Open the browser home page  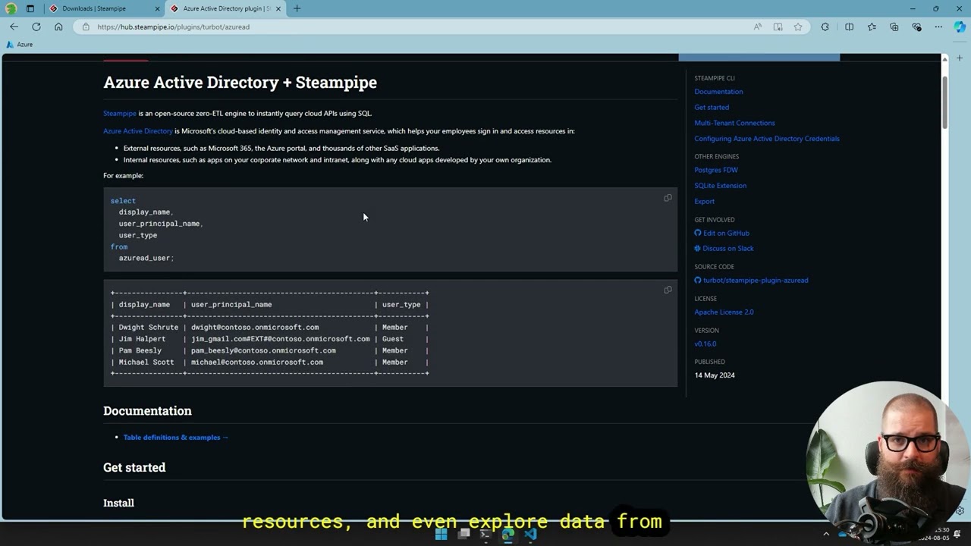click(58, 27)
